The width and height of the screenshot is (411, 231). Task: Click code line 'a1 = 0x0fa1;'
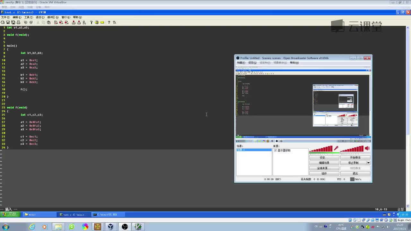tap(31, 122)
